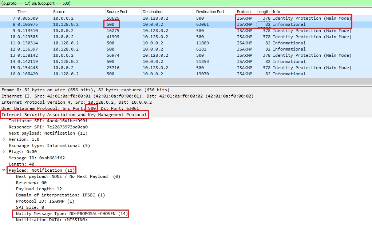
Task: Expand the Flags: 0x00 node
Action: pyautogui.click(x=4, y=152)
